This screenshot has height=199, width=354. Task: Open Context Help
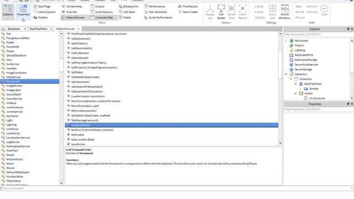tap(72, 7)
